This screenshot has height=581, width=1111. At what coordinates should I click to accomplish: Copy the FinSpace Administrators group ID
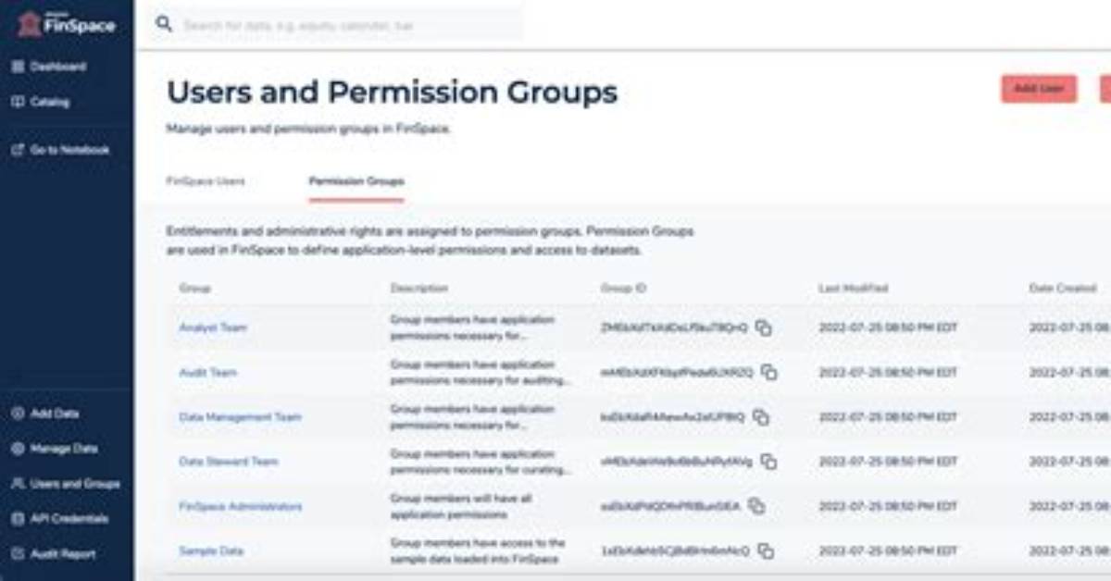point(756,506)
